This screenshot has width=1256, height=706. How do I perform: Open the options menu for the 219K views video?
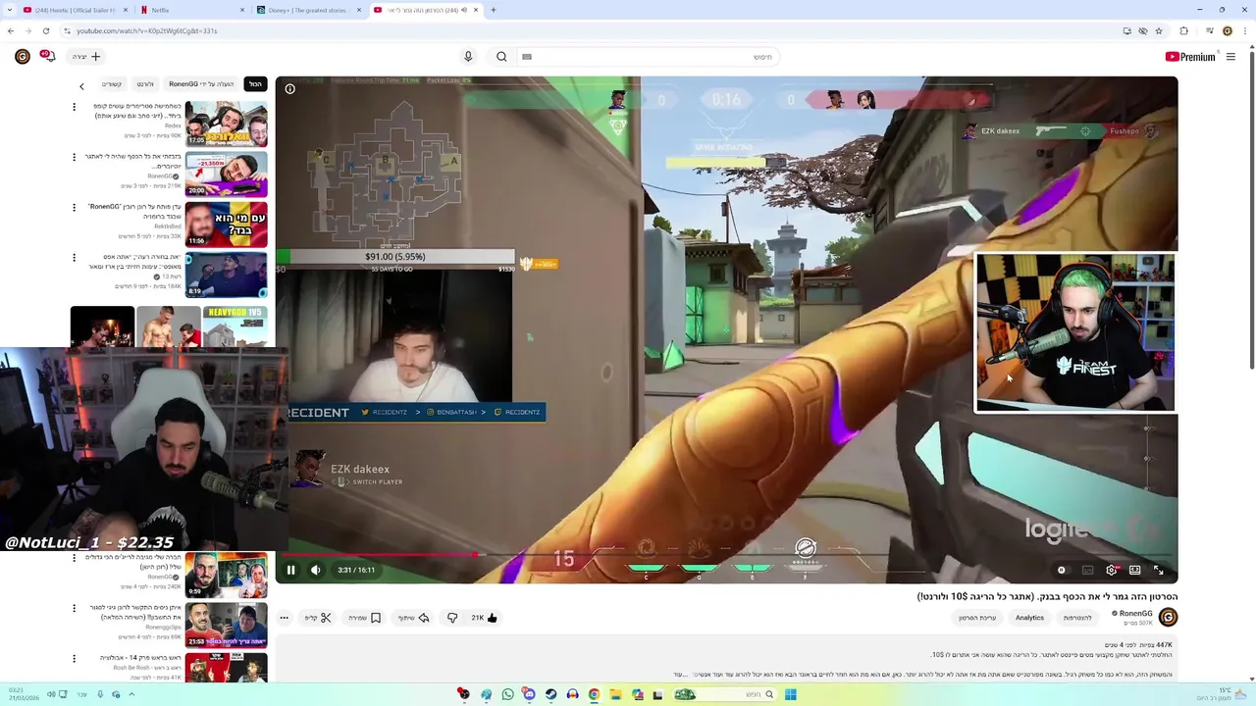tap(74, 157)
